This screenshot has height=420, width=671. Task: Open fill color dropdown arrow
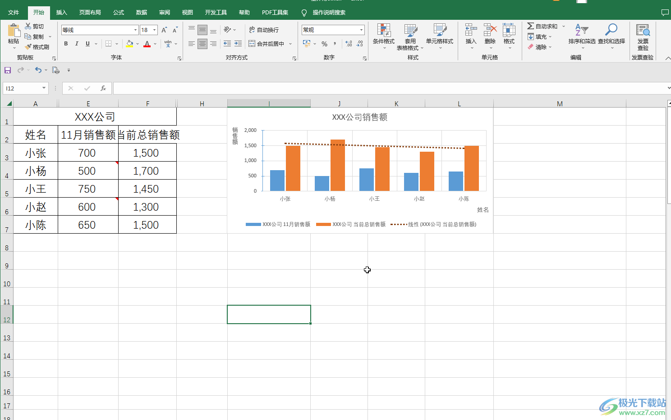(x=138, y=44)
